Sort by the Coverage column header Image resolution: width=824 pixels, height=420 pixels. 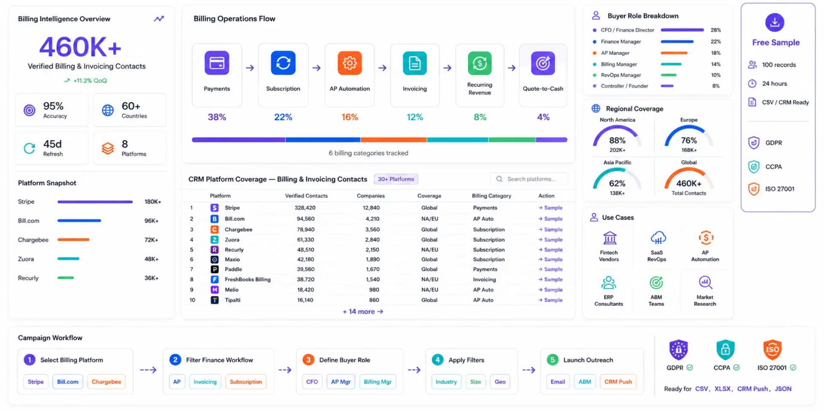[429, 196]
